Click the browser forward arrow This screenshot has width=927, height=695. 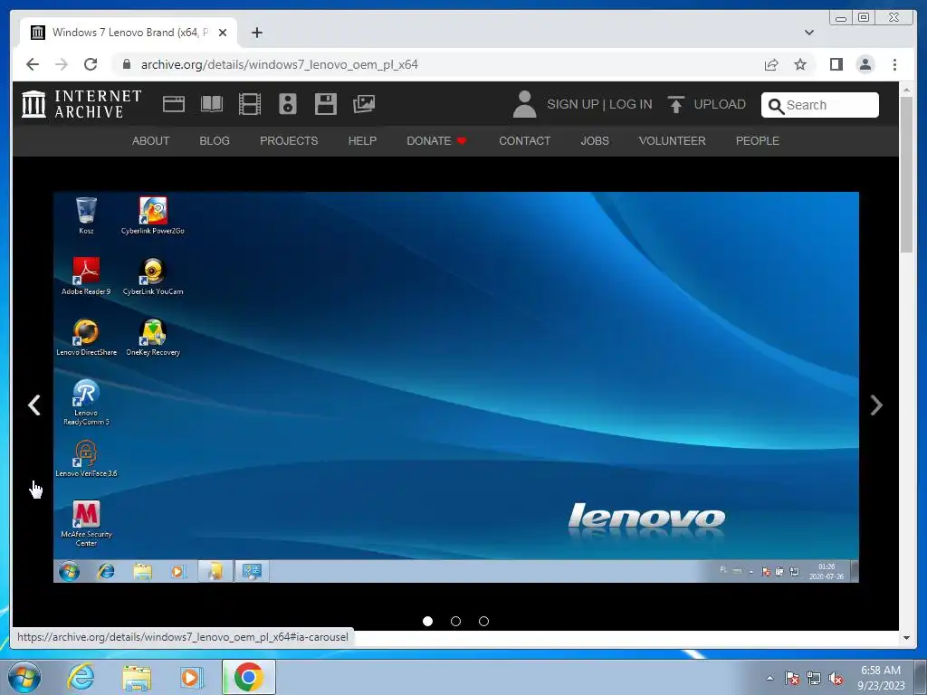click(62, 64)
